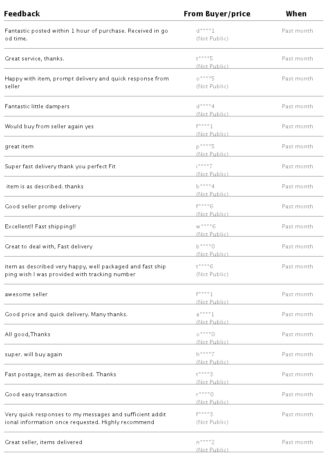This screenshot has height=460, width=327.
Task: Click buyer t****5 username
Action: (x=204, y=58)
